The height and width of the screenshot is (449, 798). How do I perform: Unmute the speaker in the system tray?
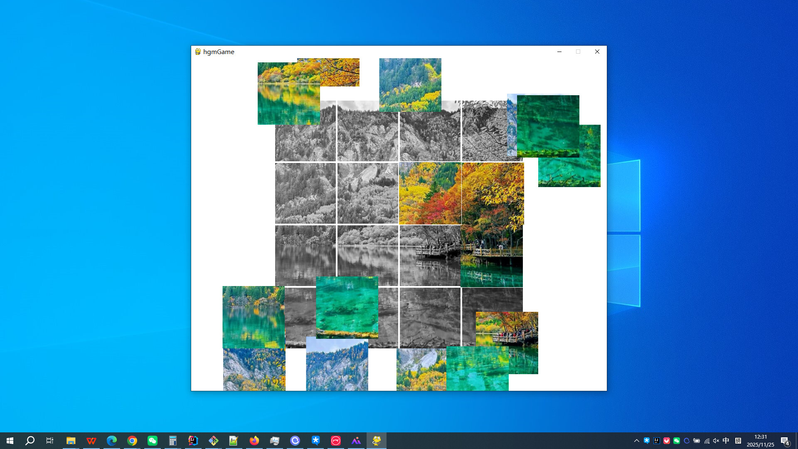click(716, 440)
